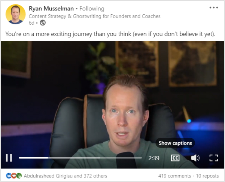Seek within the video progress bar
Viewport: 225px width, 182px height.
[x=80, y=158]
